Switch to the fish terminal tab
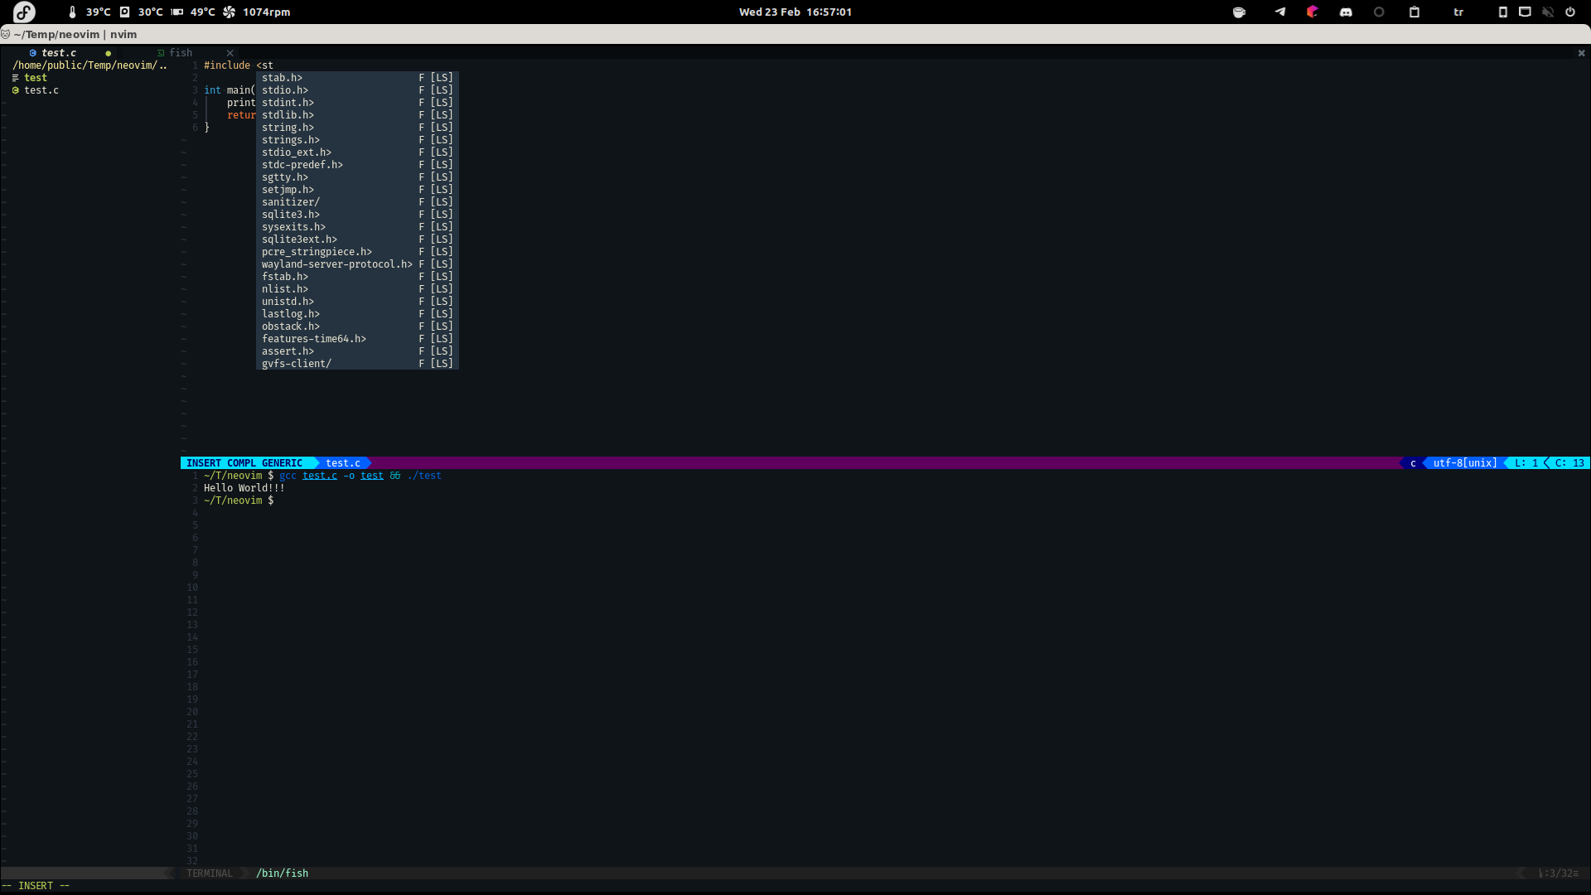The height and width of the screenshot is (895, 1591). click(181, 53)
